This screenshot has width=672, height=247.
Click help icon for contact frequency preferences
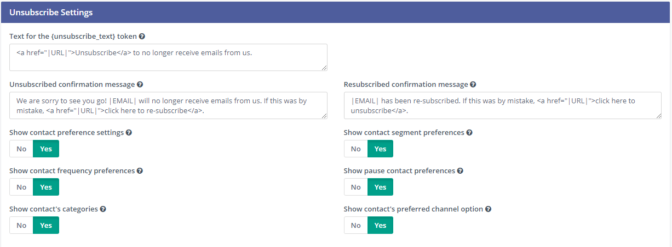pos(140,171)
